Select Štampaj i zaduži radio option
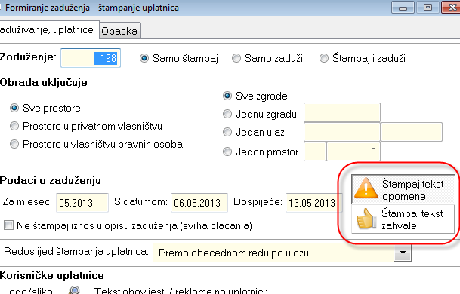 (324, 58)
